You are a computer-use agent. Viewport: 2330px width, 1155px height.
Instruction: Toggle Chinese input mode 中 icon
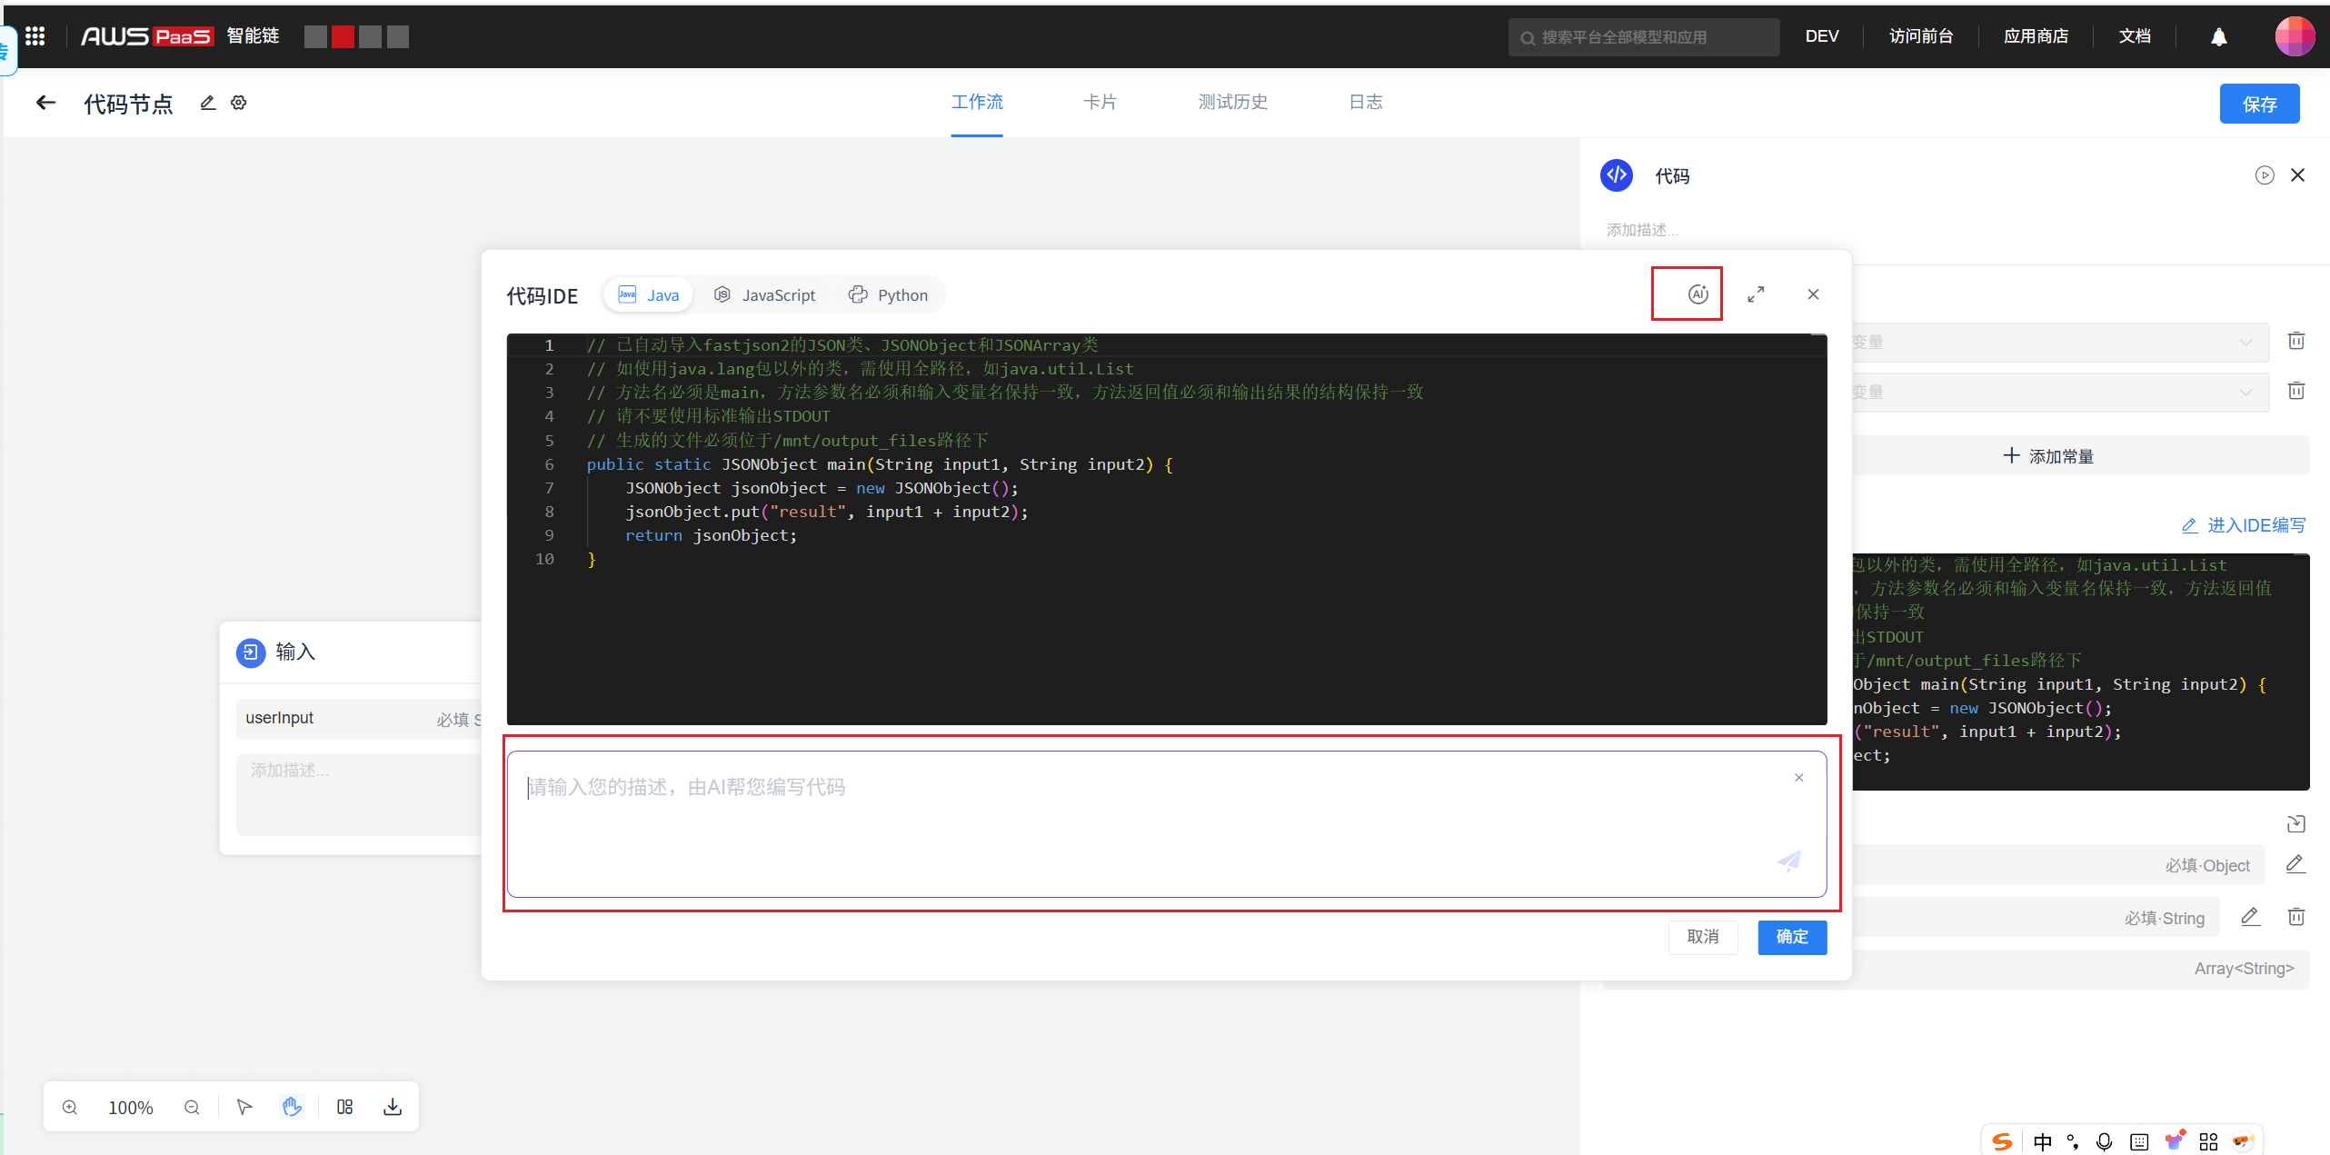click(2042, 1141)
